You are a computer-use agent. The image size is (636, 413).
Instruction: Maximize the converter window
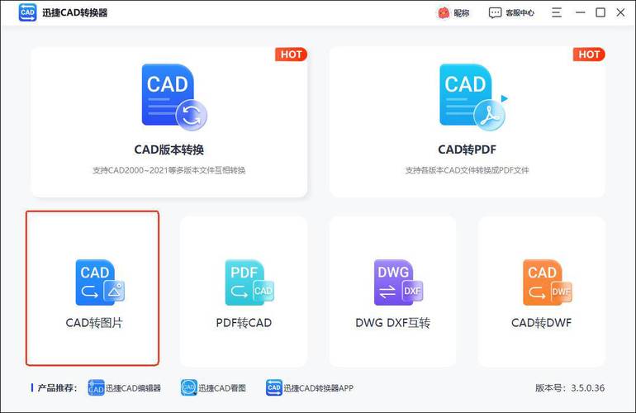600,12
